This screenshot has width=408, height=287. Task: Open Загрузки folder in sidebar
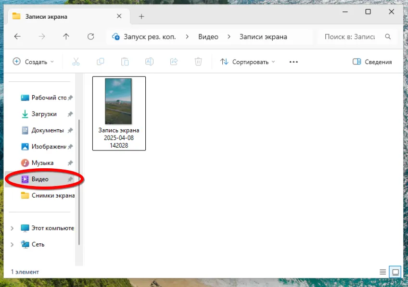(x=44, y=114)
